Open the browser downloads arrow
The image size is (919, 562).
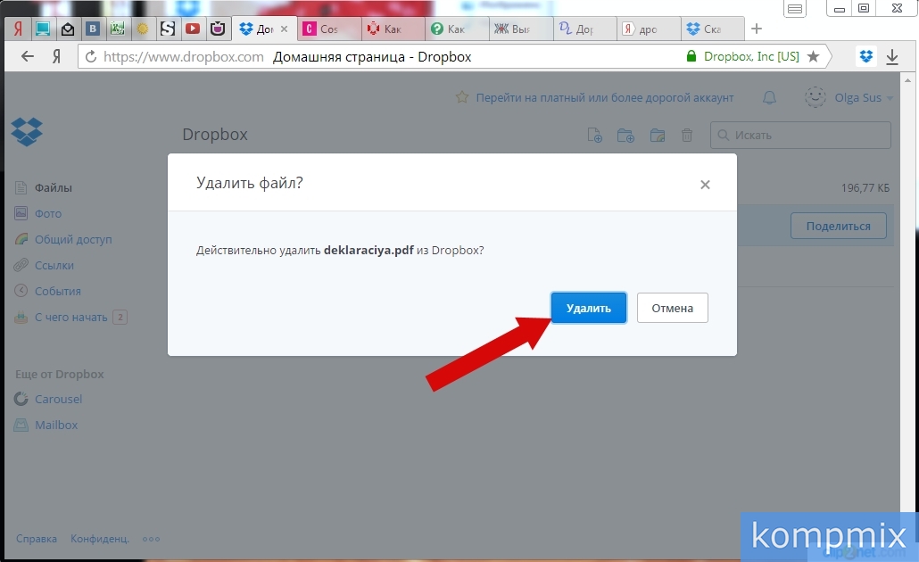click(x=892, y=57)
